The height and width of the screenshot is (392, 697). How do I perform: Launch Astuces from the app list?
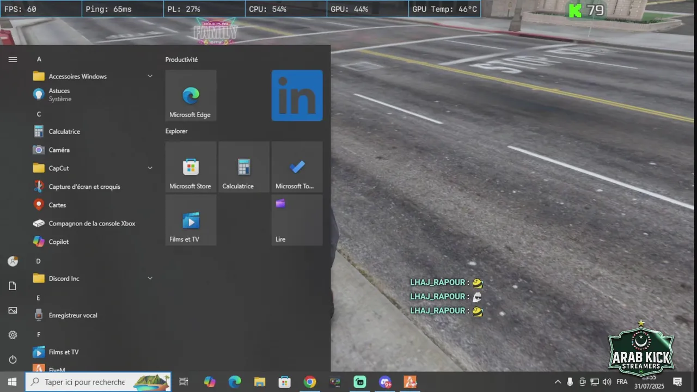[x=94, y=95]
